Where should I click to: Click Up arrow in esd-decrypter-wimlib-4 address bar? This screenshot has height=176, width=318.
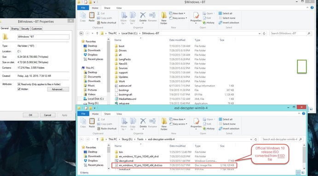pos(98,139)
